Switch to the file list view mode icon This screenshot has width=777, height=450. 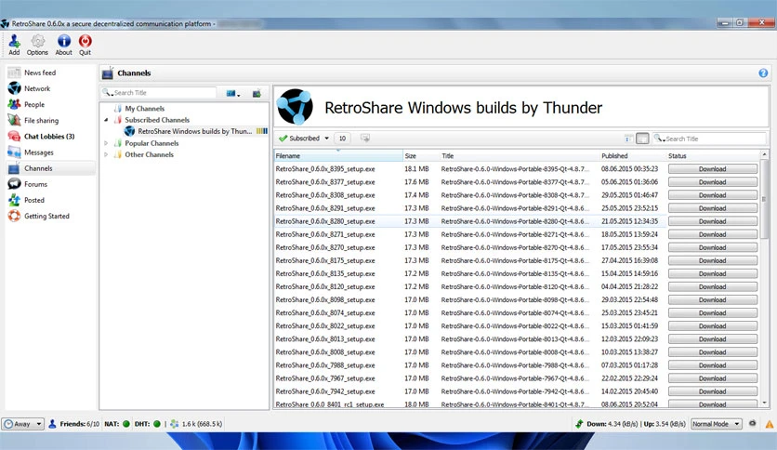[642, 139]
